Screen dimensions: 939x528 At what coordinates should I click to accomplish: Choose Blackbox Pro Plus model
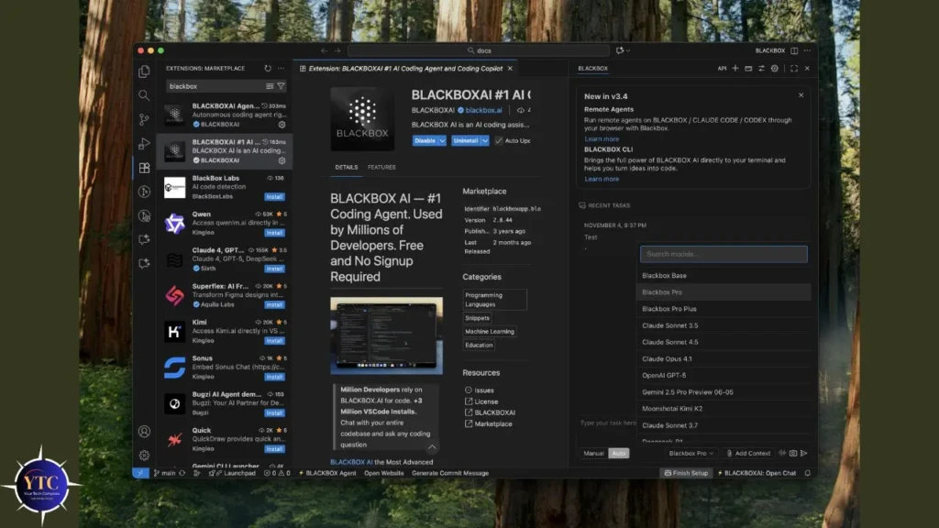pos(724,309)
